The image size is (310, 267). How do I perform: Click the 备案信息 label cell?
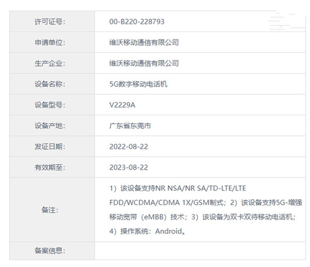50,251
